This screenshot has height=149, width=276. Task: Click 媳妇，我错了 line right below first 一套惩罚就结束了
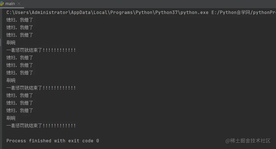[20, 58]
